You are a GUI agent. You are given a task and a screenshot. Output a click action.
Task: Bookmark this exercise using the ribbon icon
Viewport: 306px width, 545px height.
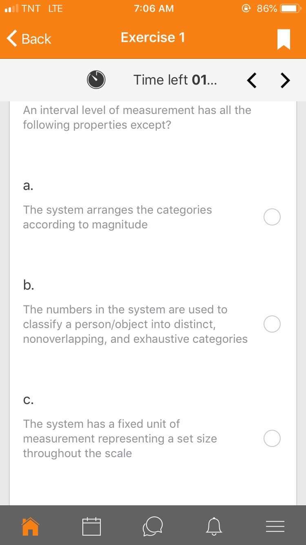tap(284, 38)
